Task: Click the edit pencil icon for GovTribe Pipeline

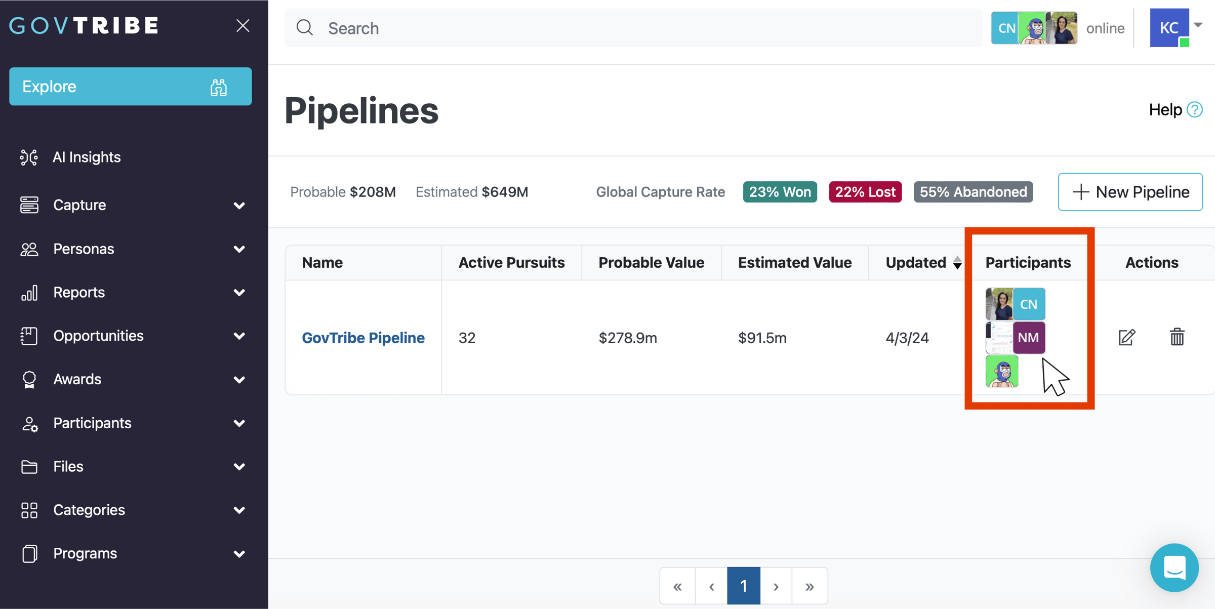Action: click(x=1127, y=337)
